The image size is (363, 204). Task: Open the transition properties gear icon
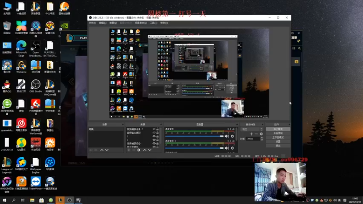(x=261, y=134)
